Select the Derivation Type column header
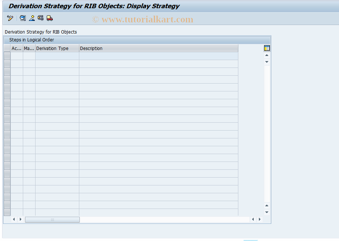339x241 pixels. pos(57,48)
